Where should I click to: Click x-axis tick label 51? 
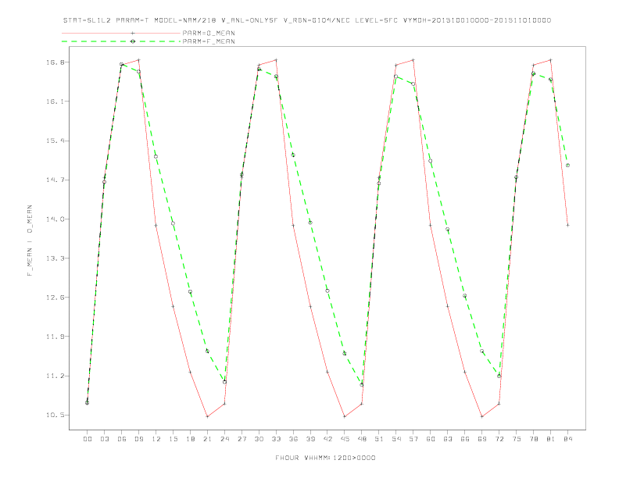pos(379,439)
